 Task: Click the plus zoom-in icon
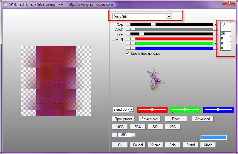click(115, 135)
